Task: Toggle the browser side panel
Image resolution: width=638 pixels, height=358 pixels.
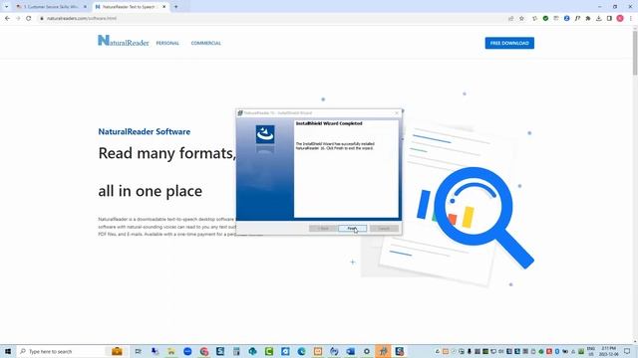Action: (x=609, y=18)
